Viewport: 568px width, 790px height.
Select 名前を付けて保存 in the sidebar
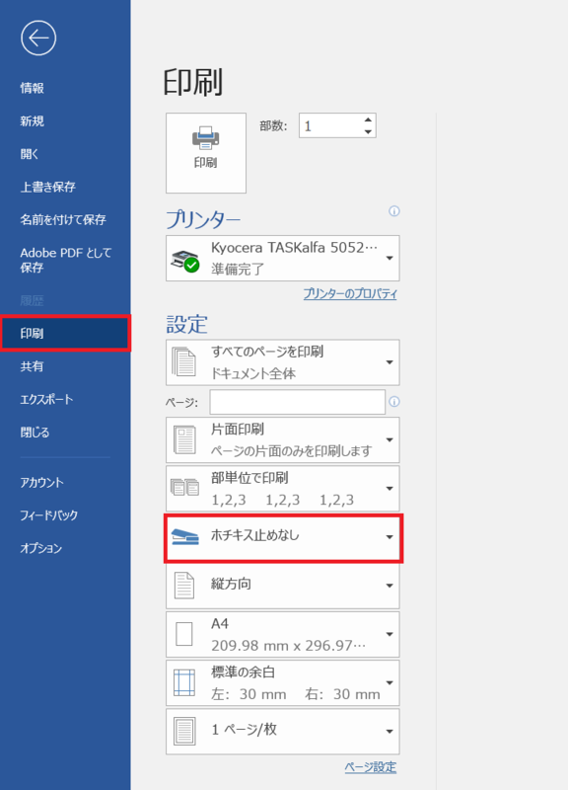pos(65,219)
